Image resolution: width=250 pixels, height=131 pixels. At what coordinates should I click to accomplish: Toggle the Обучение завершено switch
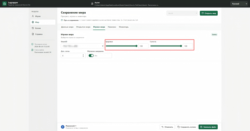91,56
